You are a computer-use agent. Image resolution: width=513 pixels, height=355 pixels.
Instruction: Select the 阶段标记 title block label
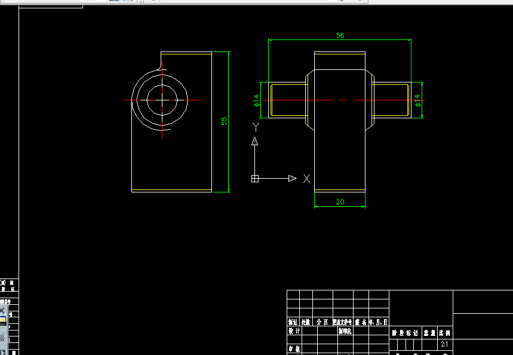(405, 333)
